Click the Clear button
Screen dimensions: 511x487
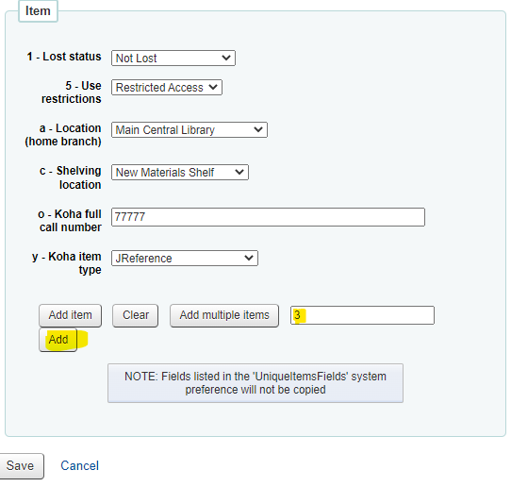click(136, 315)
